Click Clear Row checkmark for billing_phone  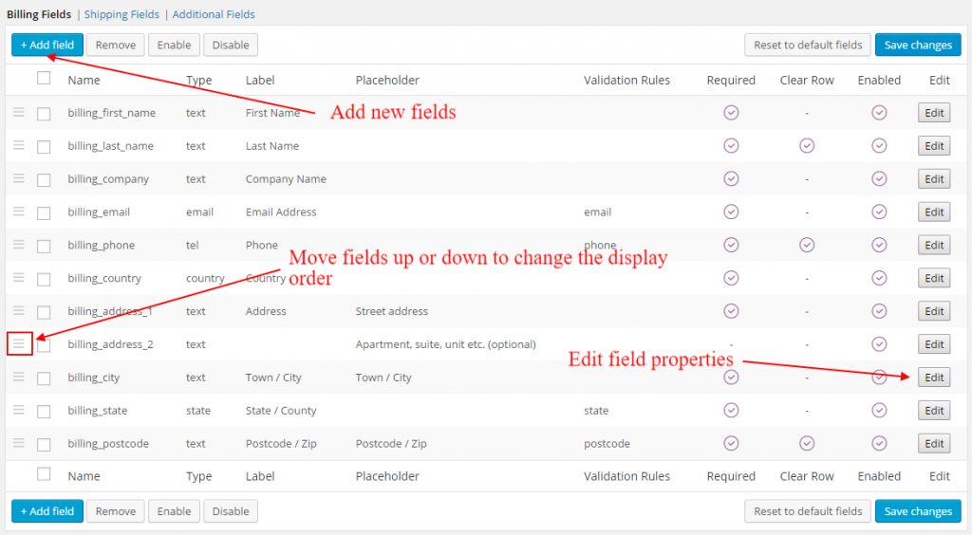coord(807,245)
